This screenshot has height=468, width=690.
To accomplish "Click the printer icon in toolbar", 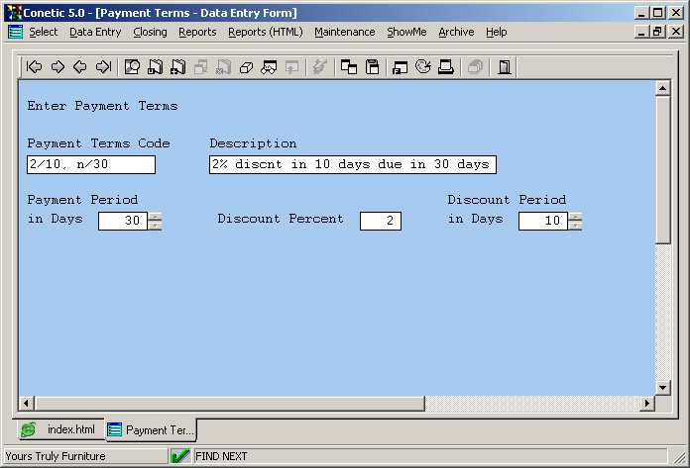I will (x=446, y=67).
